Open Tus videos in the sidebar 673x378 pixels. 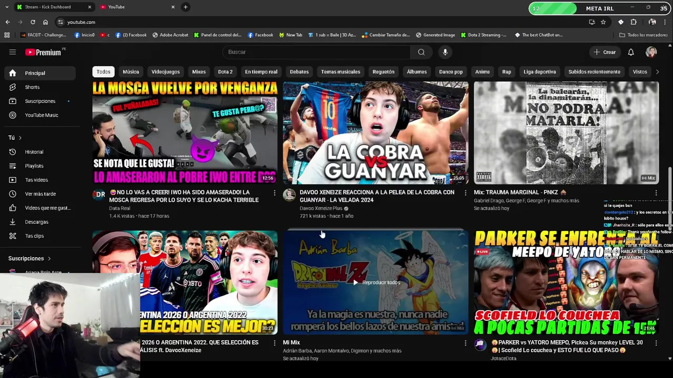40,180
